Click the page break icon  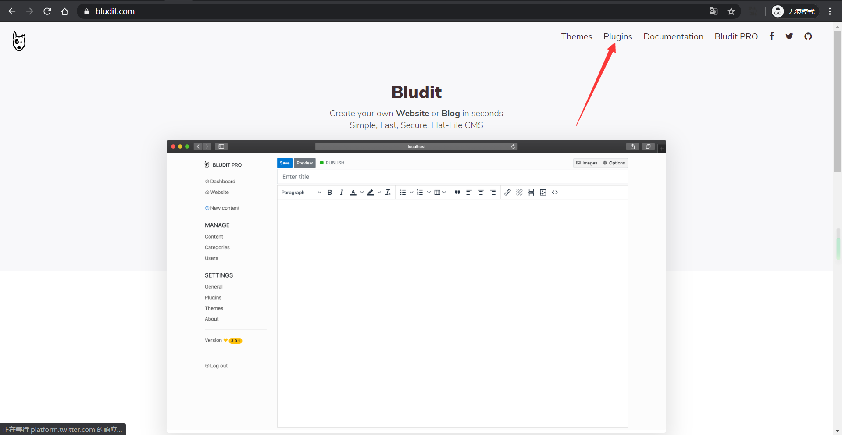[x=531, y=193]
